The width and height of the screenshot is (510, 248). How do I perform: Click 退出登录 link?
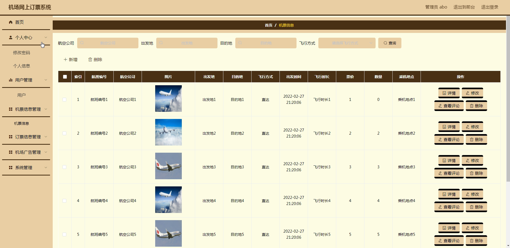point(490,7)
